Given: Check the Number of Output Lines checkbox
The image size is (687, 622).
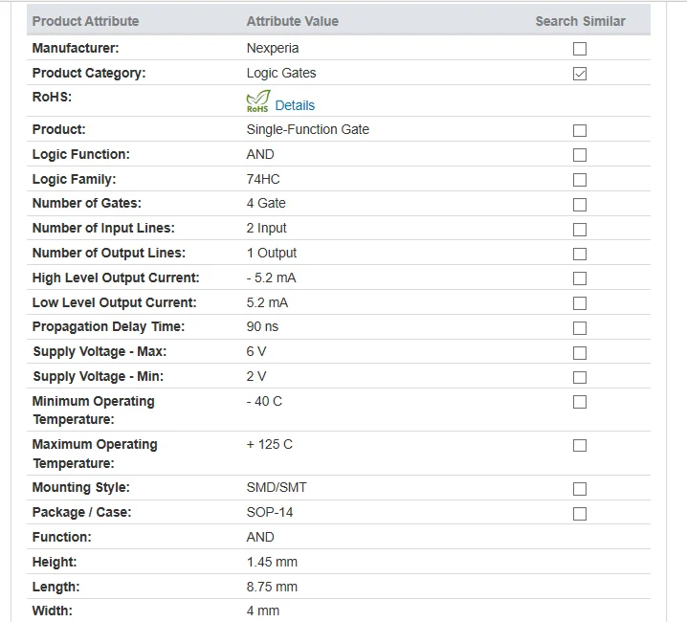Looking at the screenshot, I should coord(579,254).
